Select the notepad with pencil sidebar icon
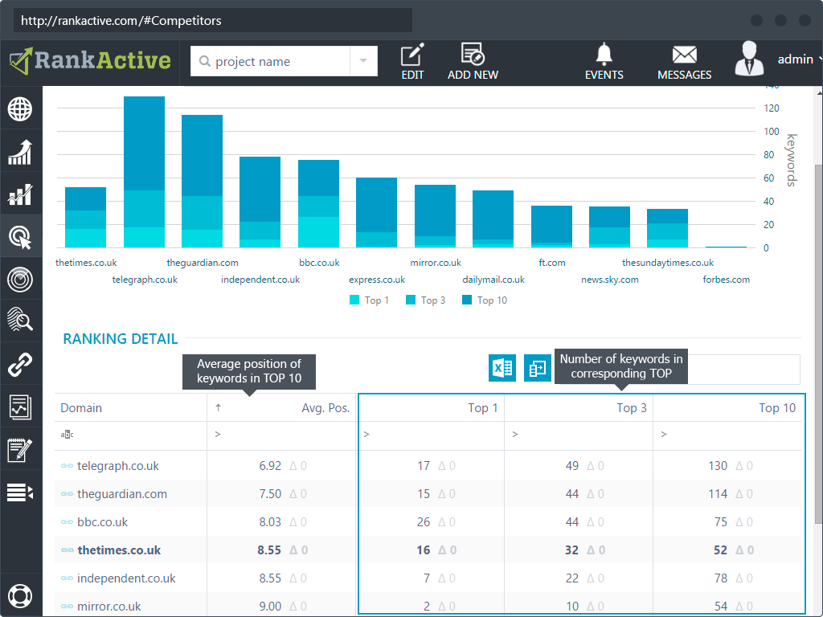 tap(20, 450)
